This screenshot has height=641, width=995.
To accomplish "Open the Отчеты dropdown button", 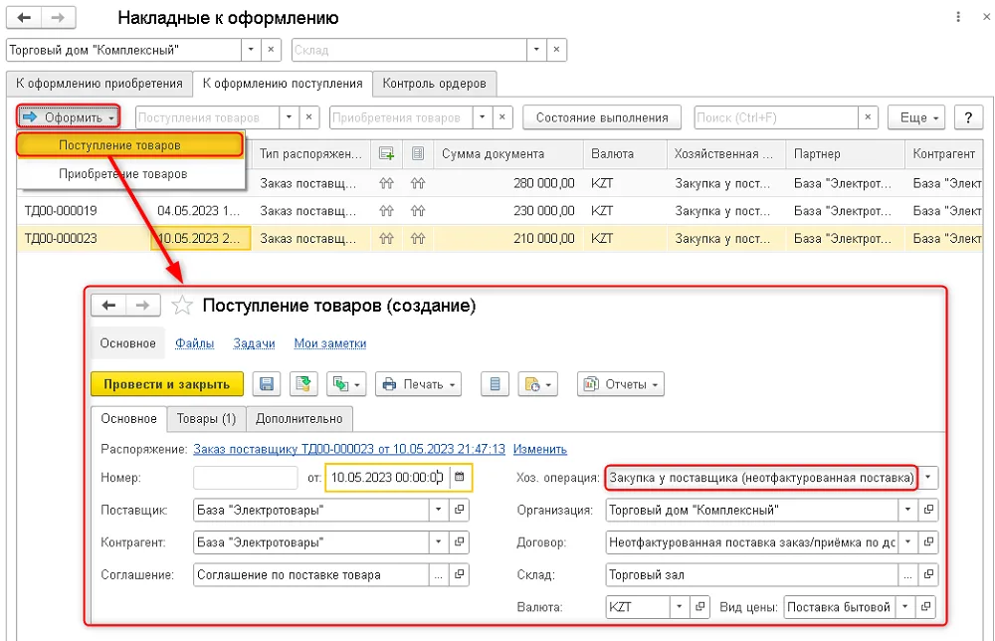I will [621, 384].
